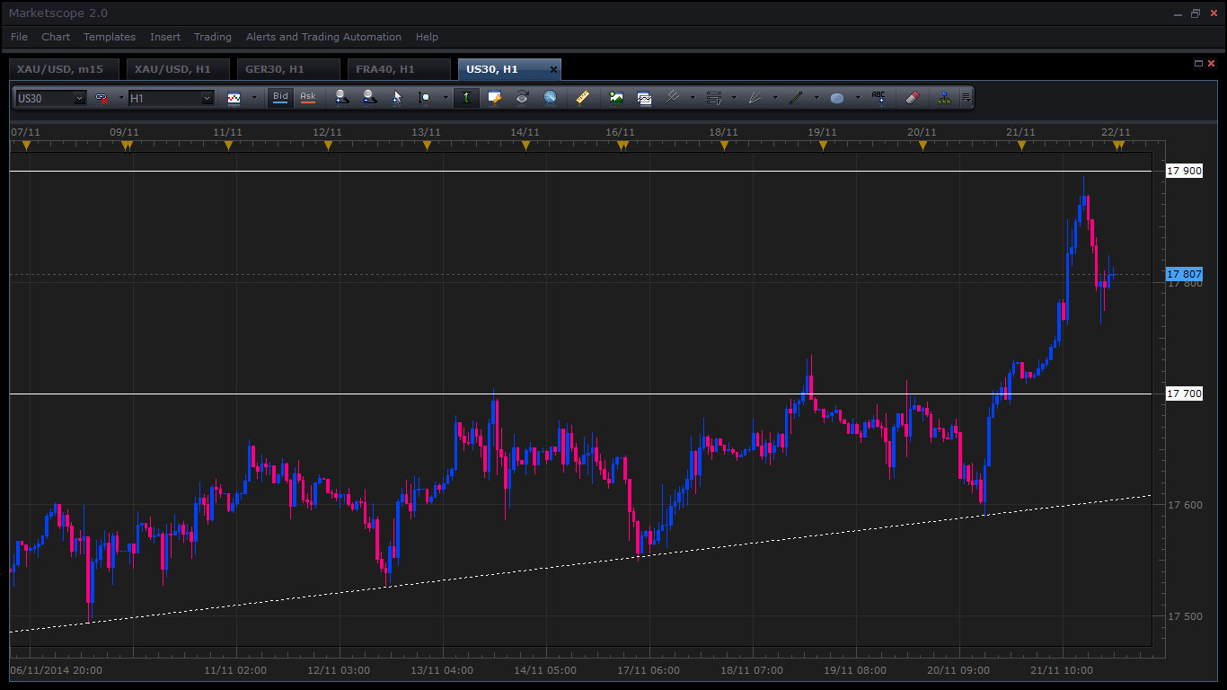Viewport: 1227px width, 690px height.
Task: Restore the chart panel using small window icon
Action: coord(1198,63)
